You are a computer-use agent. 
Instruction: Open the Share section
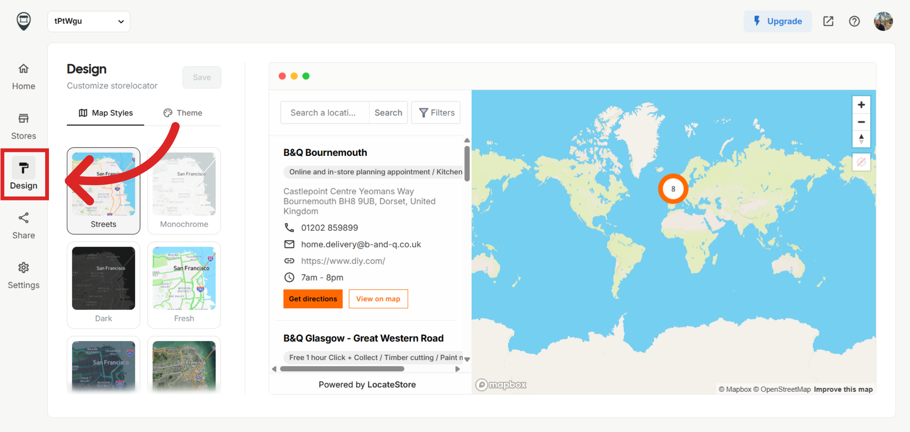point(24,226)
